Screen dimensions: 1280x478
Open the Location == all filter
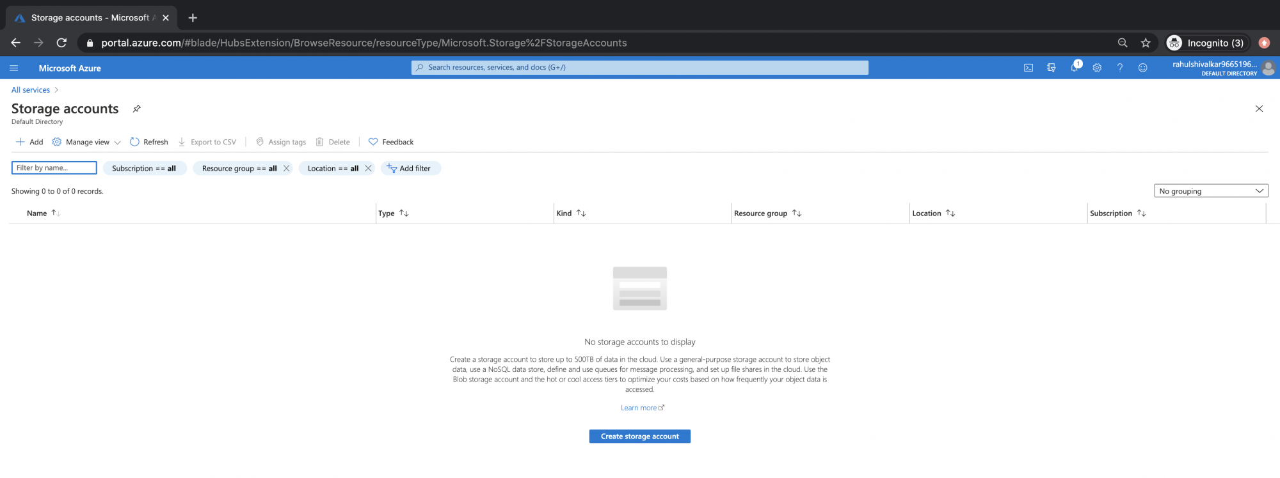pos(333,168)
